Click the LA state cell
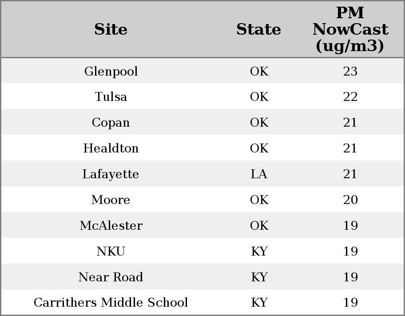 [x=259, y=174]
